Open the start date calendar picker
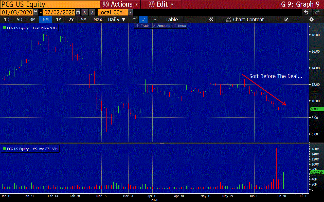The width and height of the screenshot is (324, 202). coord(36,12)
